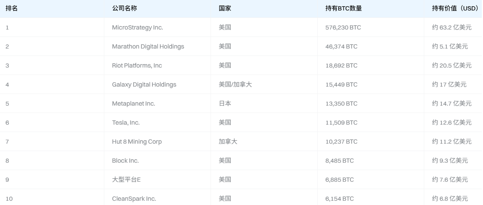Viewport: 483px width, 205px height.
Task: Select the Block Inc. entry
Action: point(125,161)
